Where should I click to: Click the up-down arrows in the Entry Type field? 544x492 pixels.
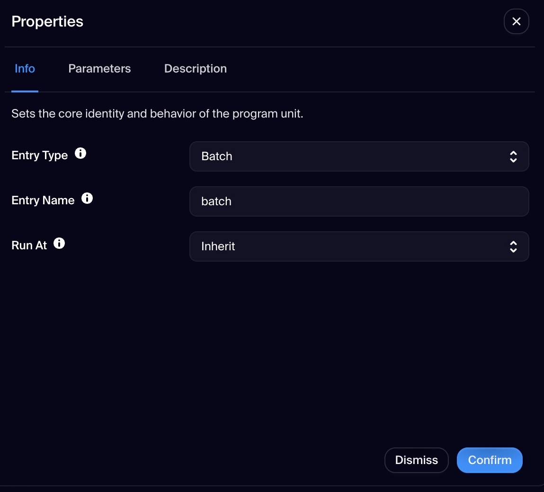[x=513, y=157]
